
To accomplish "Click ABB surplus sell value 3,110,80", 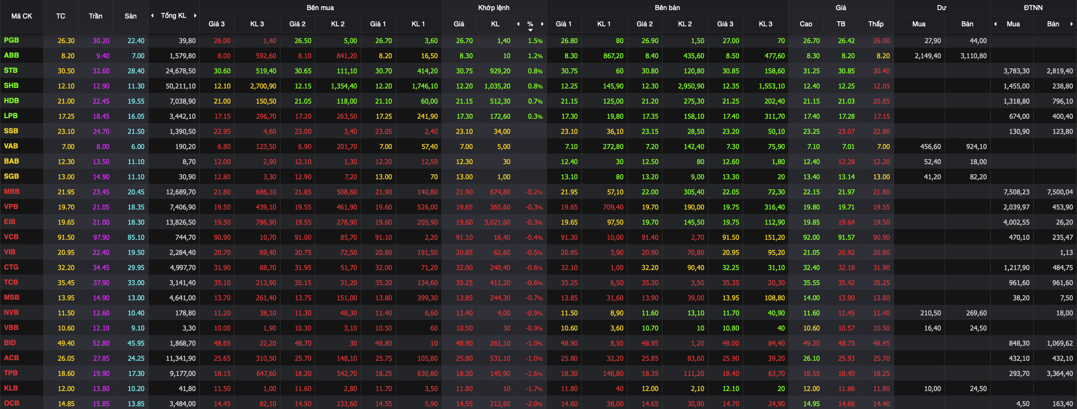I will tap(973, 56).
